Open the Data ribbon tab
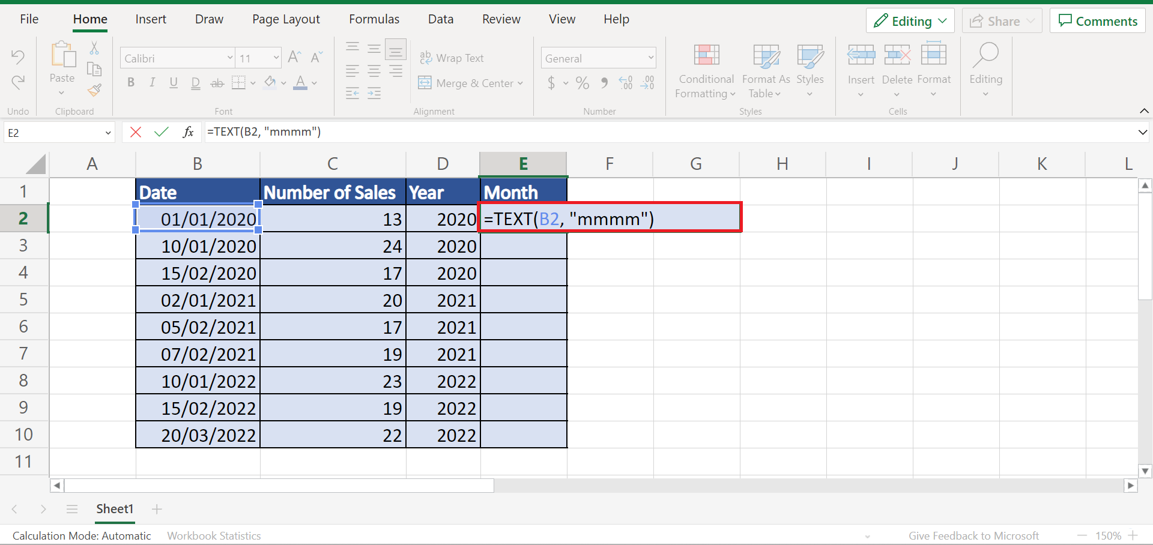The image size is (1153, 545). (440, 19)
